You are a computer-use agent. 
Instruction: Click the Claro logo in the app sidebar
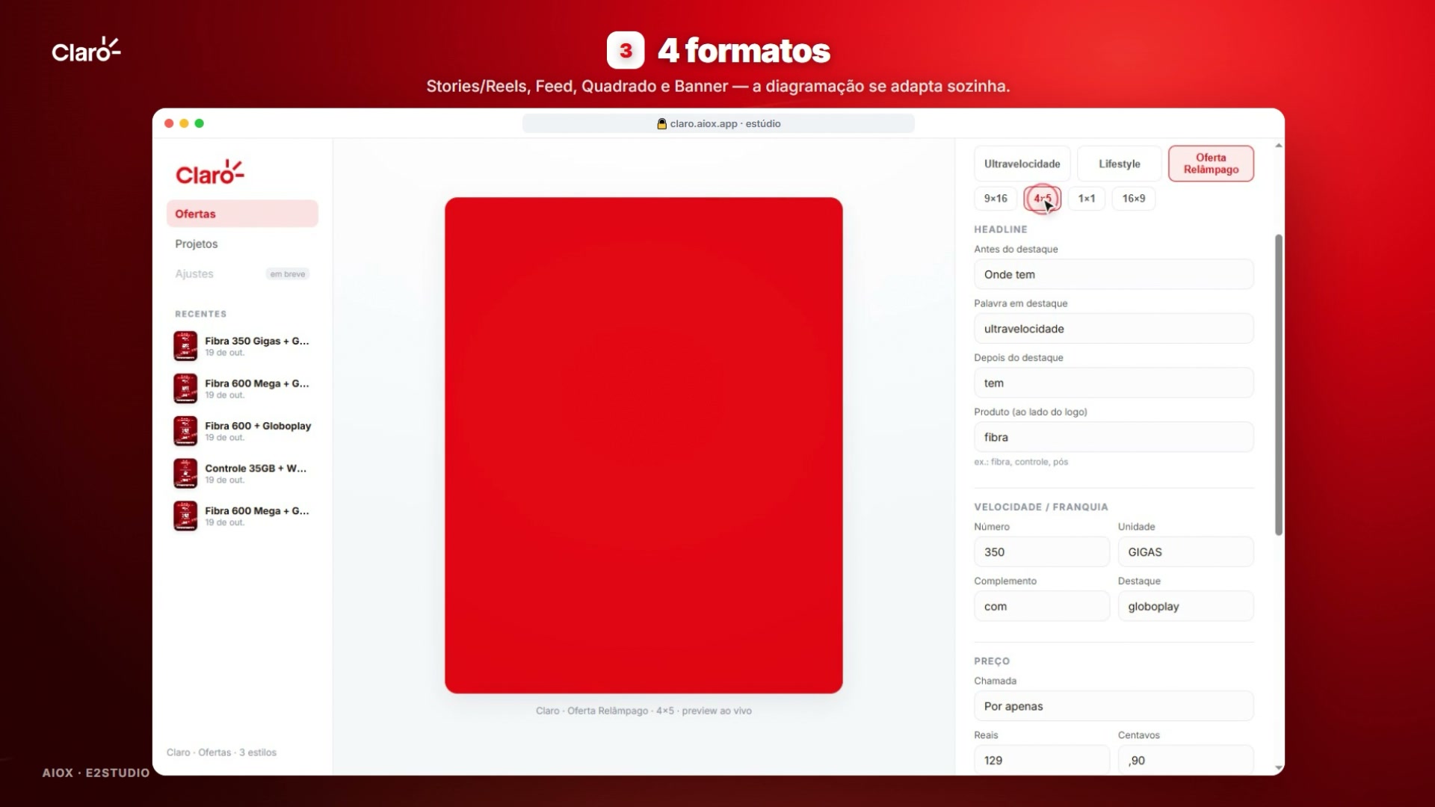(x=210, y=173)
